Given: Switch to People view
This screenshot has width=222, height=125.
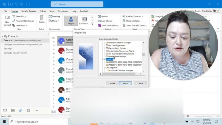Looking at the screenshot, I should click(x=71, y=21).
